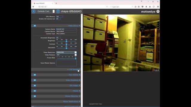Expand the Motion Detection section

coord(79,96)
